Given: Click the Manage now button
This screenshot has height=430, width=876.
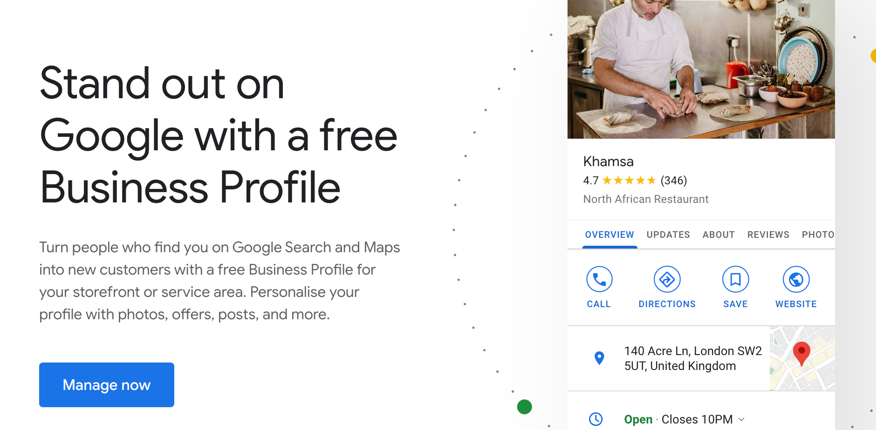Looking at the screenshot, I should [x=107, y=385].
